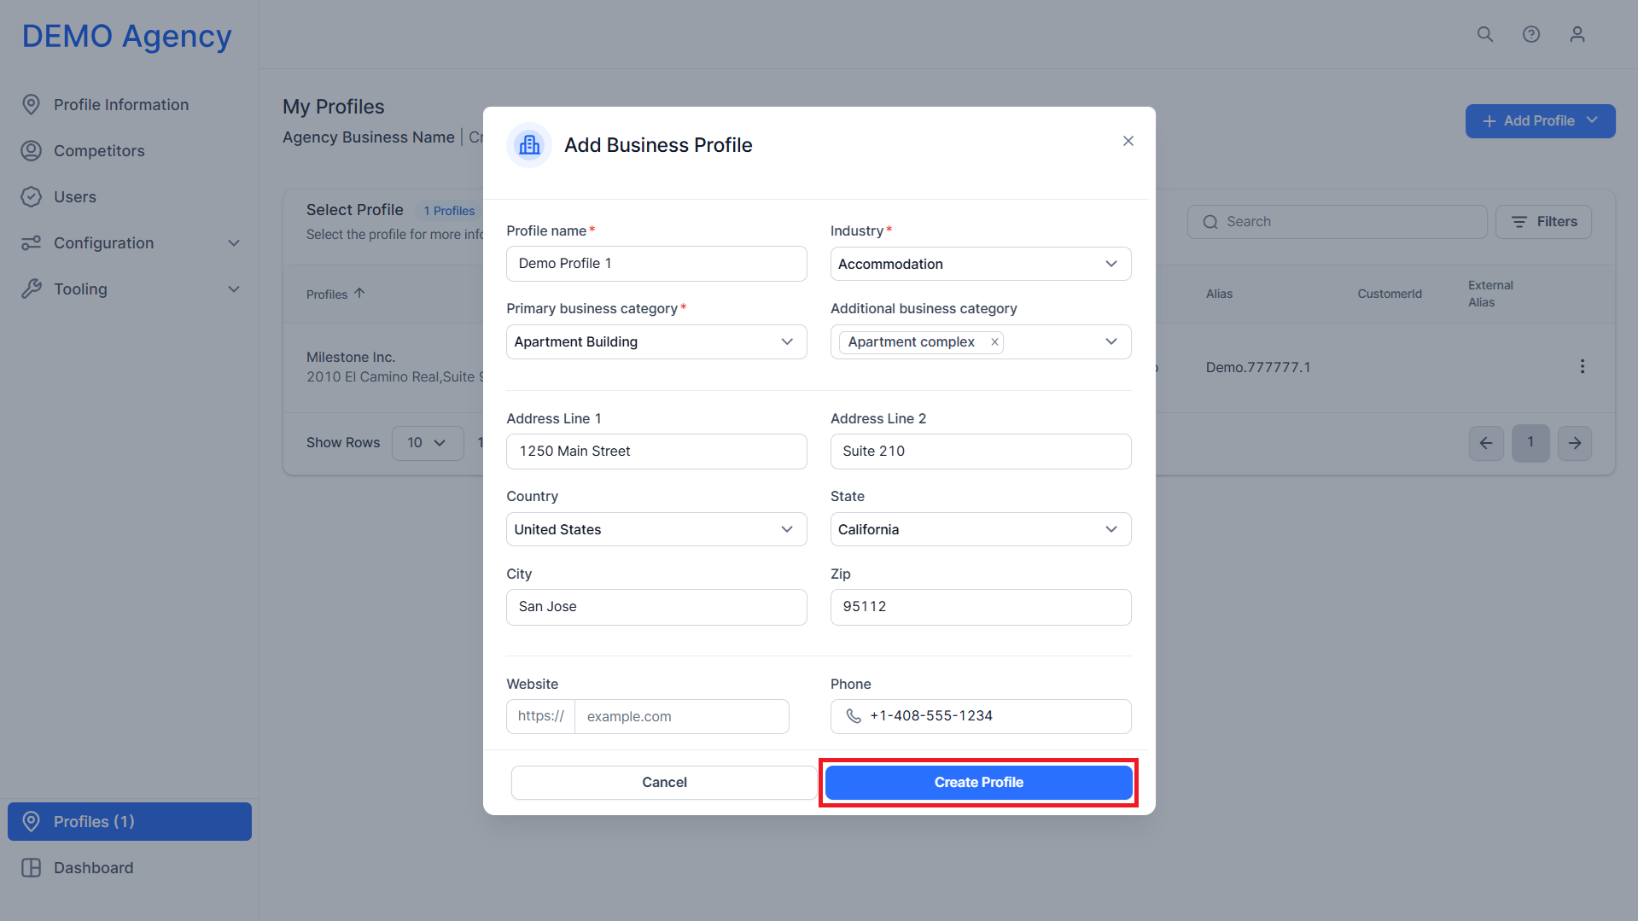Click the Website example.com input field
1638x921 pixels.
[682, 717]
